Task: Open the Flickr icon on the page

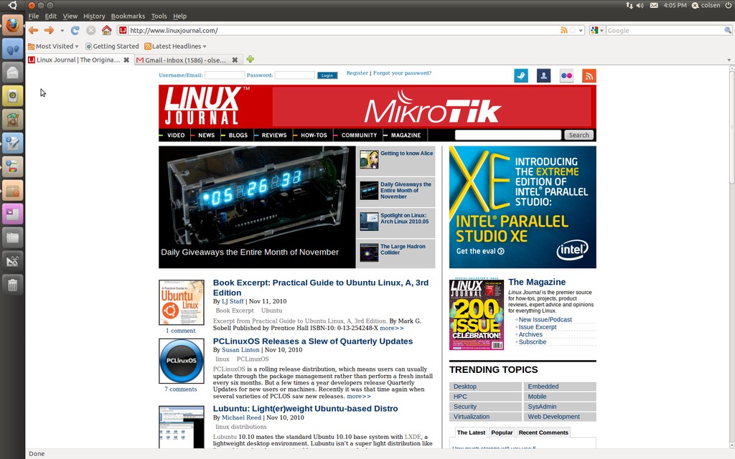Action: [566, 76]
